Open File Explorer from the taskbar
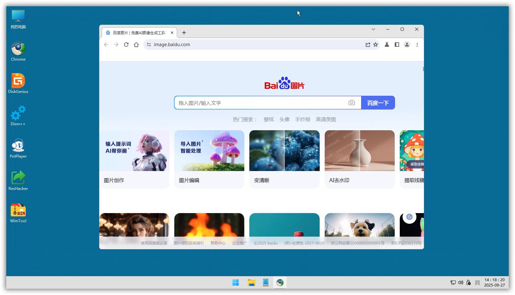 [251, 282]
